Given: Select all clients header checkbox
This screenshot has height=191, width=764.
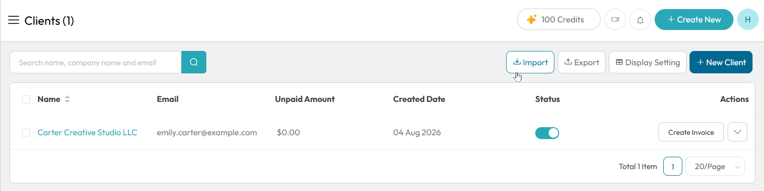Looking at the screenshot, I should [x=26, y=100].
